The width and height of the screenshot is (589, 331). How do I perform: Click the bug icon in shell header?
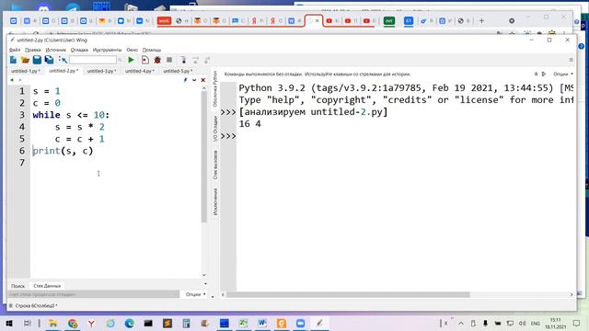(x=536, y=74)
